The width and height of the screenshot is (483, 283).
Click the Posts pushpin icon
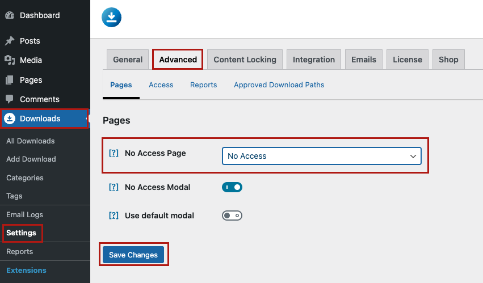pyautogui.click(x=10, y=41)
